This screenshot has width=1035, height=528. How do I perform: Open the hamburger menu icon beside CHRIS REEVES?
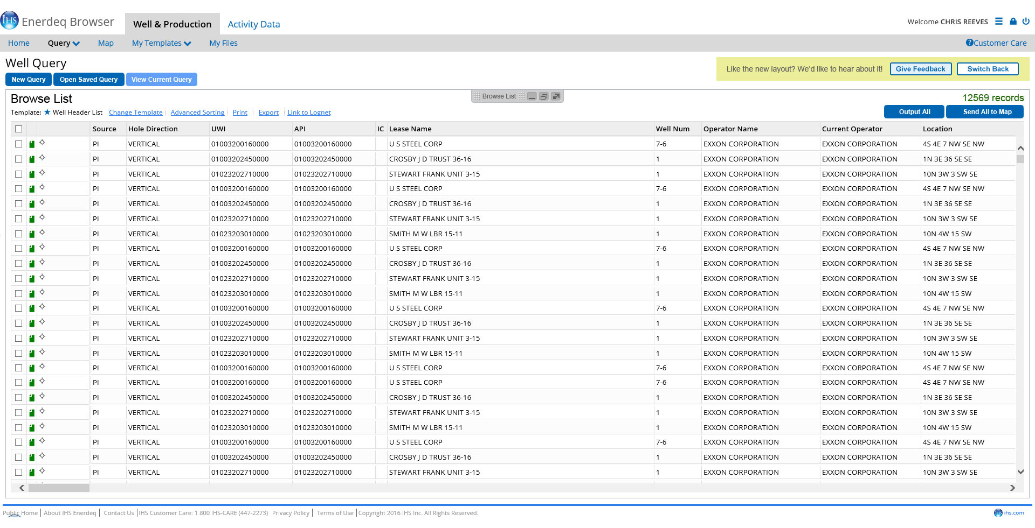coord(999,22)
